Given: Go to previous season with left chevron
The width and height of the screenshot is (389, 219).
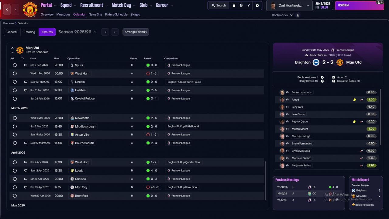Looking at the screenshot, I should pyautogui.click(x=105, y=32).
